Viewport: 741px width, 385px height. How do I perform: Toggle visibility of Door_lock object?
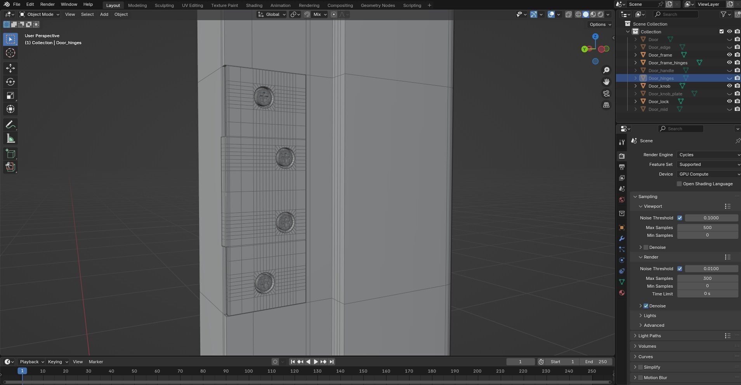pyautogui.click(x=729, y=101)
